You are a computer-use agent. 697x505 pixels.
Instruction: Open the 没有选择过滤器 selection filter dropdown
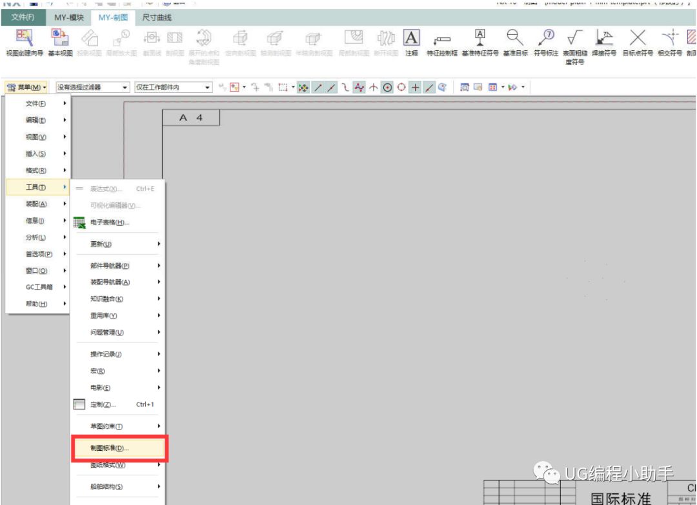(x=93, y=88)
